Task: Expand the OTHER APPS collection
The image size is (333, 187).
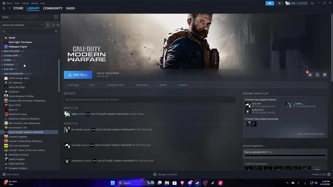Action: (11, 56)
